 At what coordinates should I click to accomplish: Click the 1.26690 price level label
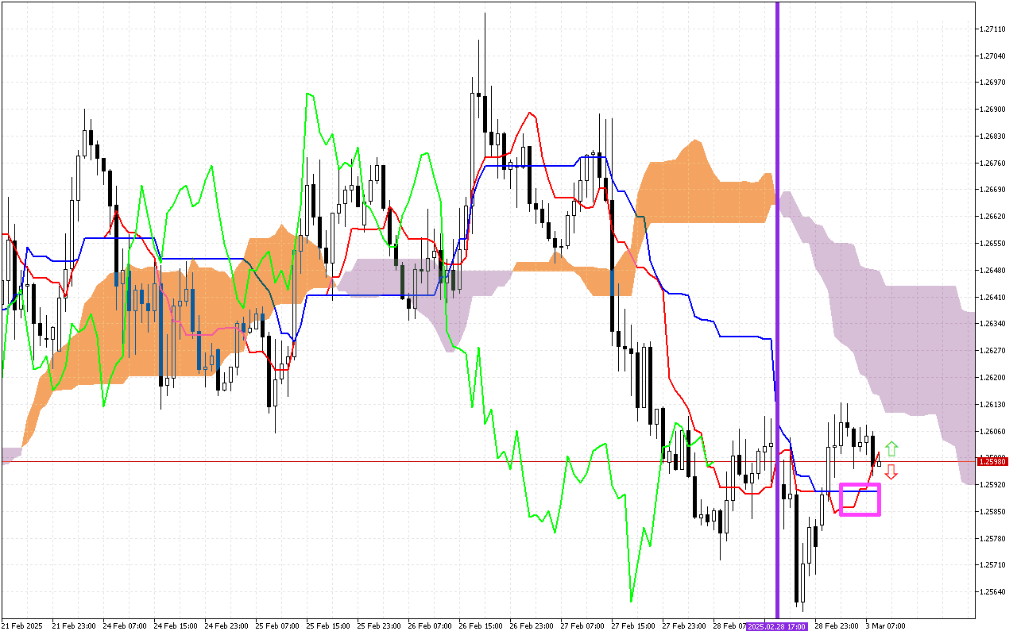(x=993, y=190)
